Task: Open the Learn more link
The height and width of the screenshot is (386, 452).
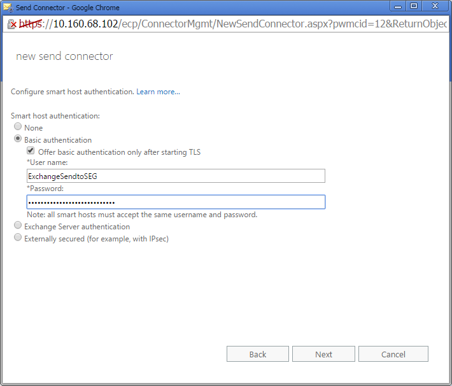Action: (158, 92)
